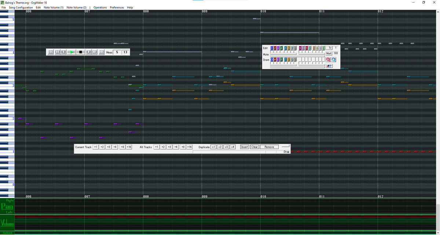Click the pink zoom-in magnifier icon
Viewport: 440px width, 235px height.
pos(328,60)
